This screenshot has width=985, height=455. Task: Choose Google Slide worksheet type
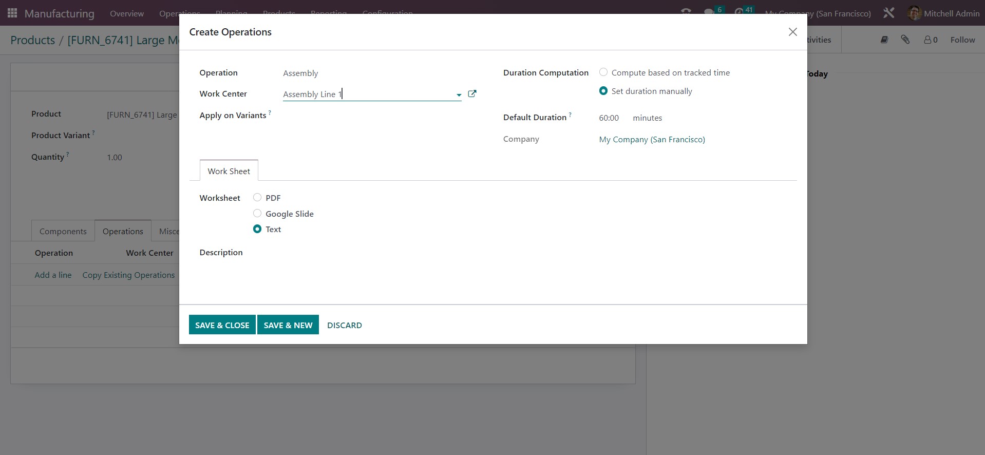(x=257, y=214)
